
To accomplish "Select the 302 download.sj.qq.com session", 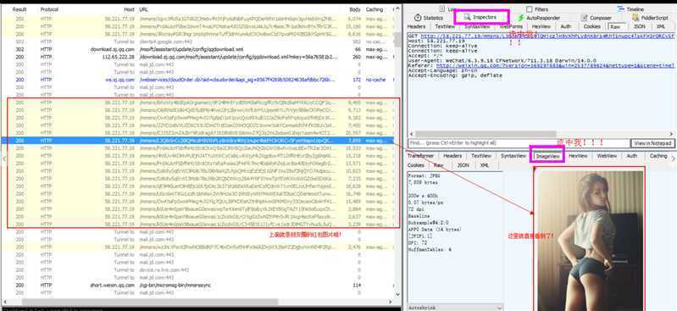I will click(198, 49).
